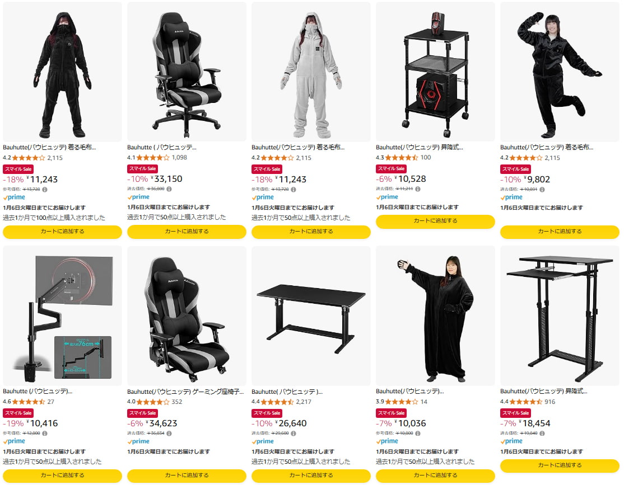Click info icon beside ¥12,800 reference price
The height and width of the screenshot is (485, 624).
(45, 434)
